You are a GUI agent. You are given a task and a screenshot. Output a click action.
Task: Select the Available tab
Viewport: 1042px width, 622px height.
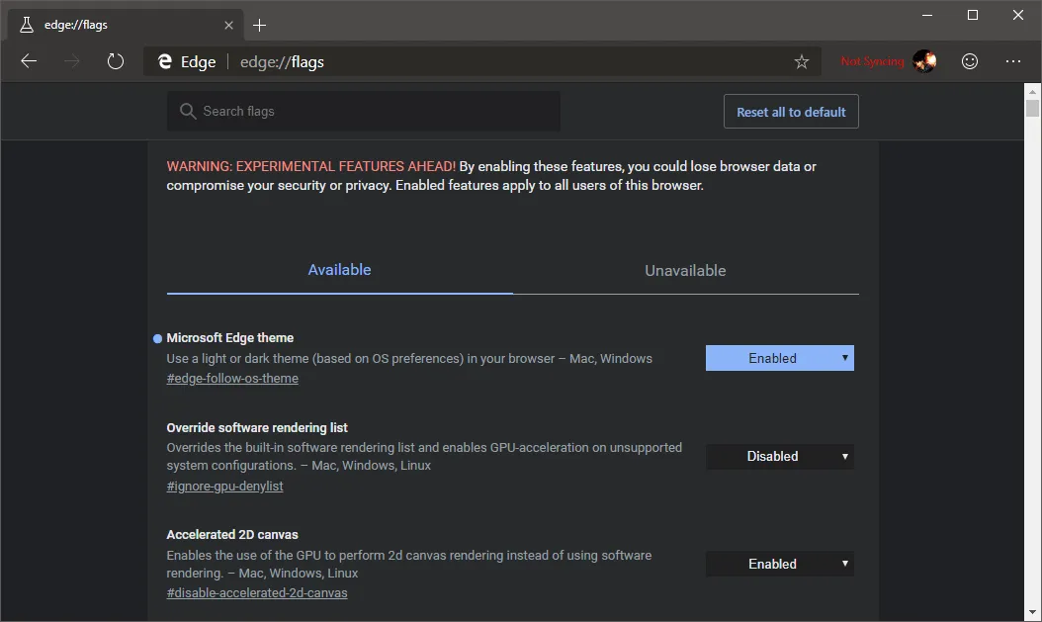coord(339,269)
